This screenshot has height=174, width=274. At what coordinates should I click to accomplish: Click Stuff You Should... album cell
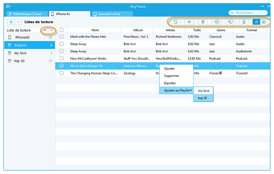point(137,59)
